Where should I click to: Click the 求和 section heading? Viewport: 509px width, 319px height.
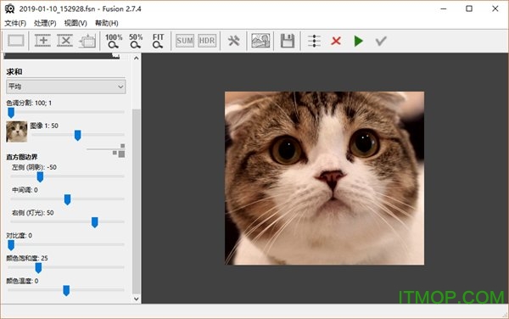pos(14,72)
